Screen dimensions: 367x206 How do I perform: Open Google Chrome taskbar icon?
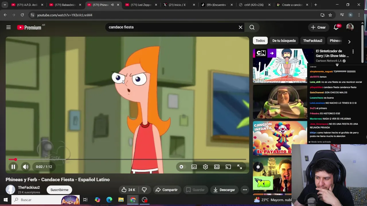pos(133,200)
